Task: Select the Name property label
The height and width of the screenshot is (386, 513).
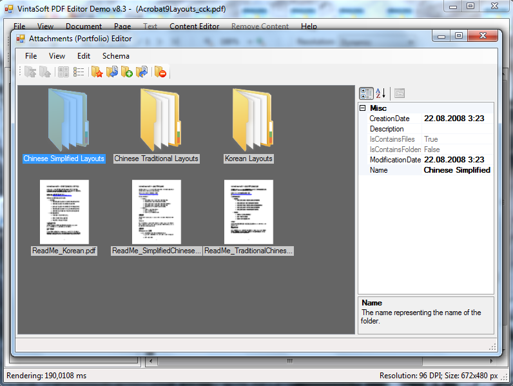Action: coord(378,170)
